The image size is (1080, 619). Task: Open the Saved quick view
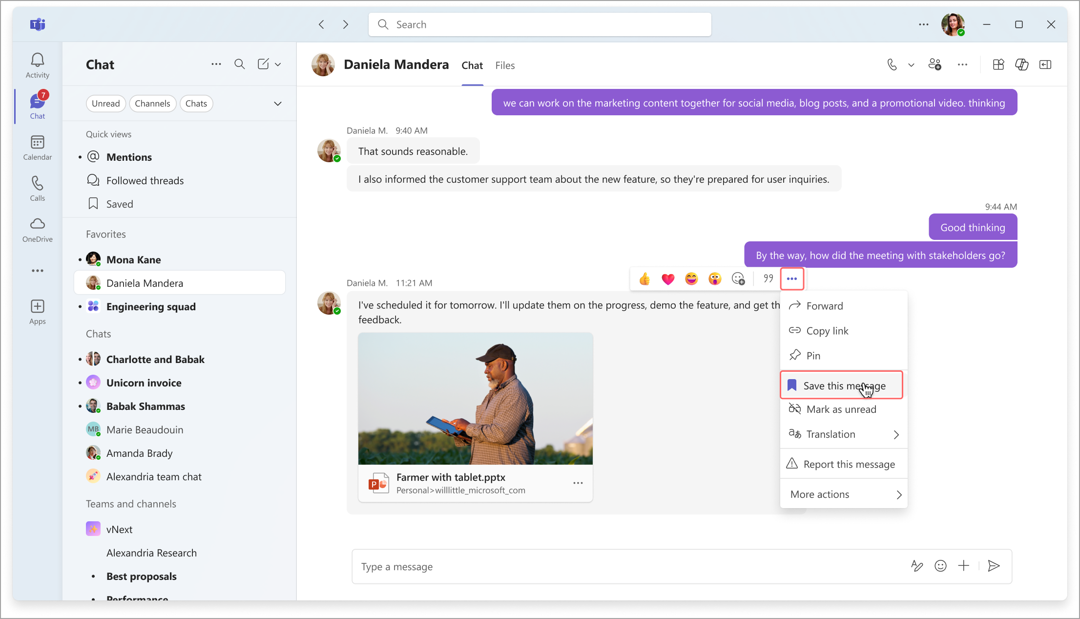(x=120, y=204)
